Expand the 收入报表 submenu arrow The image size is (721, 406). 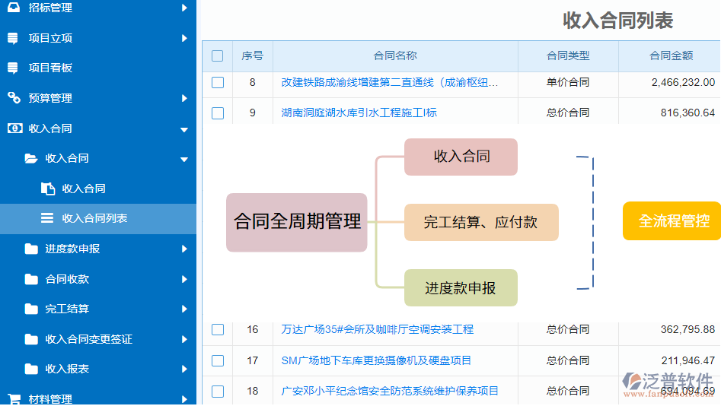coord(184,369)
